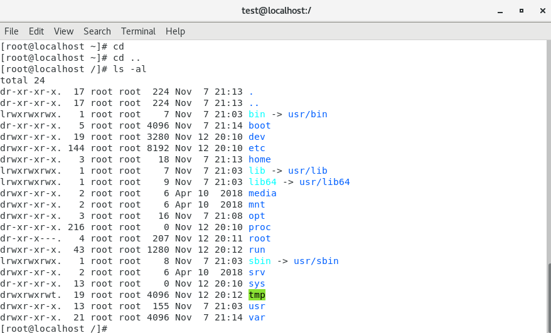Click the size 8192 in etc row
Screen dimensions: 551x333
point(158,148)
